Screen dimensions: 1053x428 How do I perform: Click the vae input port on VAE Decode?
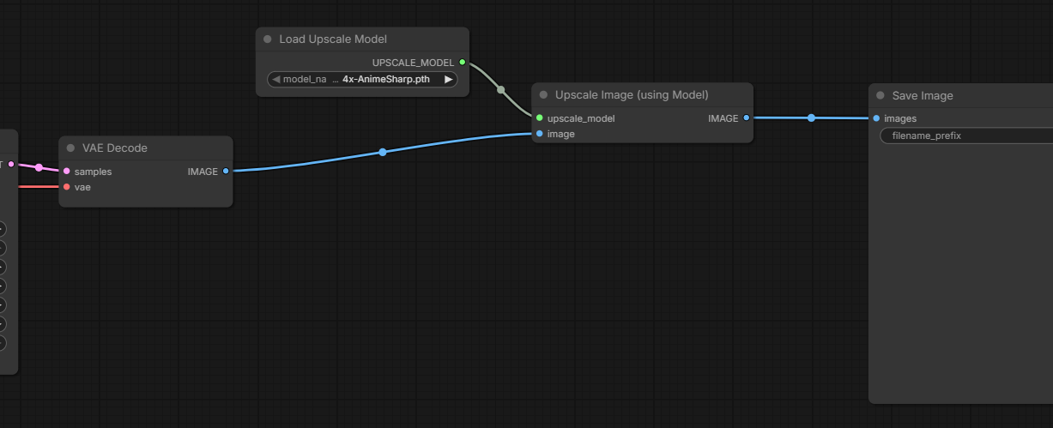[x=66, y=187]
